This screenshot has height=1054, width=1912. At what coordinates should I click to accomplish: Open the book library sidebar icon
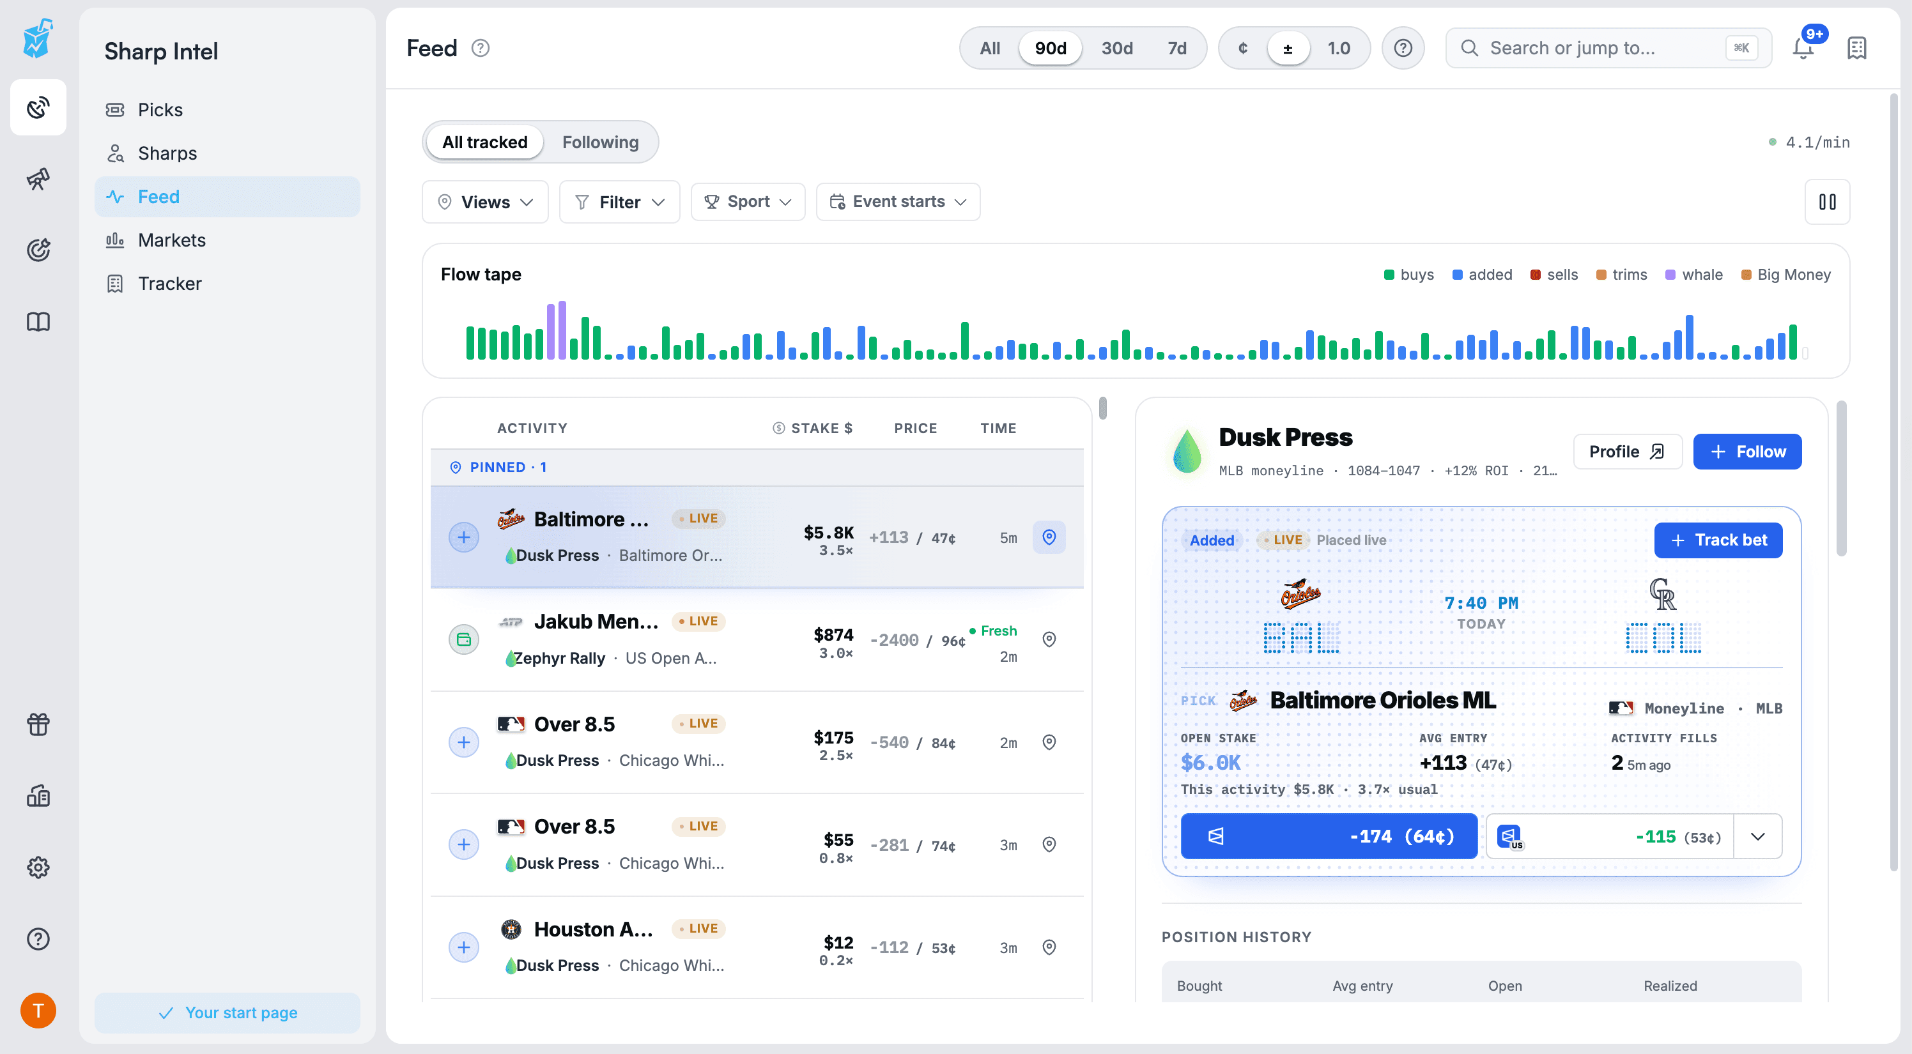38,322
